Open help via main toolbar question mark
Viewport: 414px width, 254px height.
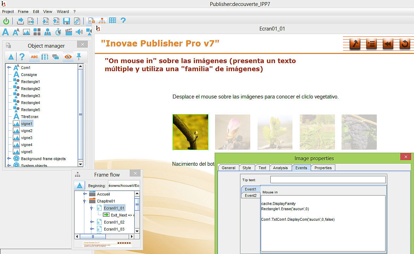tap(123, 21)
